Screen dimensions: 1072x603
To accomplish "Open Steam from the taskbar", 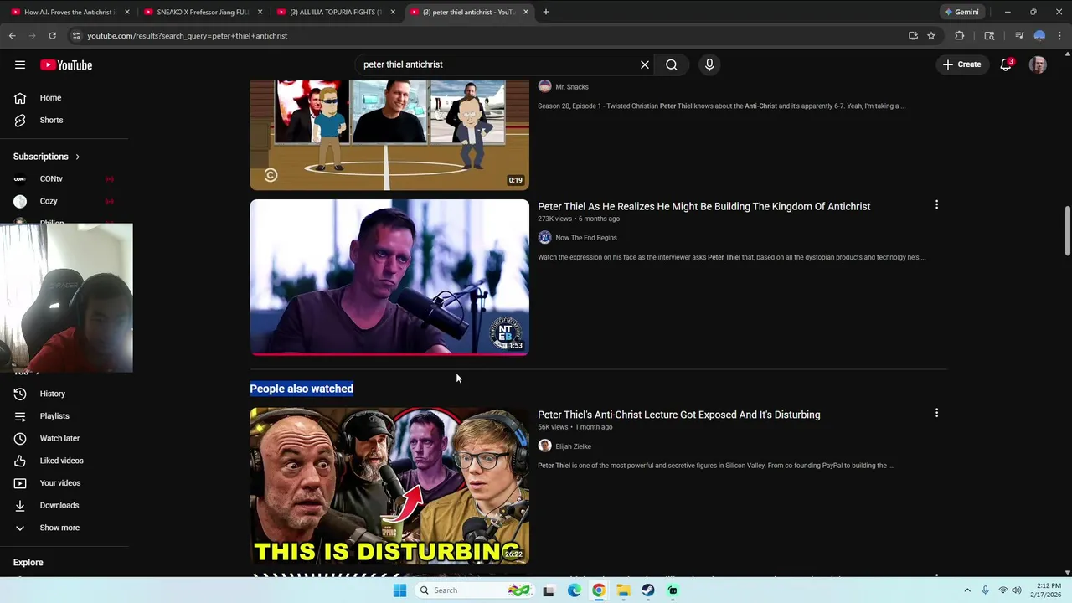I will pyautogui.click(x=648, y=590).
